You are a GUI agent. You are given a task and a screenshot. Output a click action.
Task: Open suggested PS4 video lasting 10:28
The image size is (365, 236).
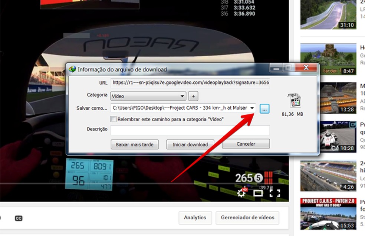point(338,137)
